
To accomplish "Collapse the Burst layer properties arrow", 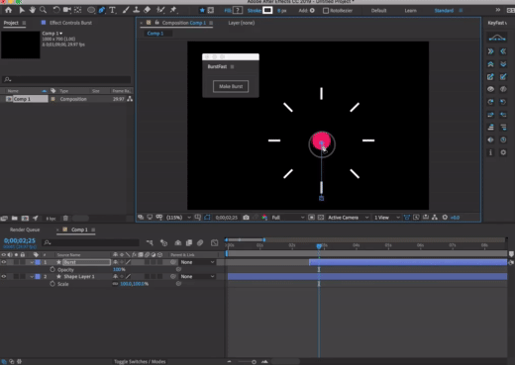I will coord(32,262).
